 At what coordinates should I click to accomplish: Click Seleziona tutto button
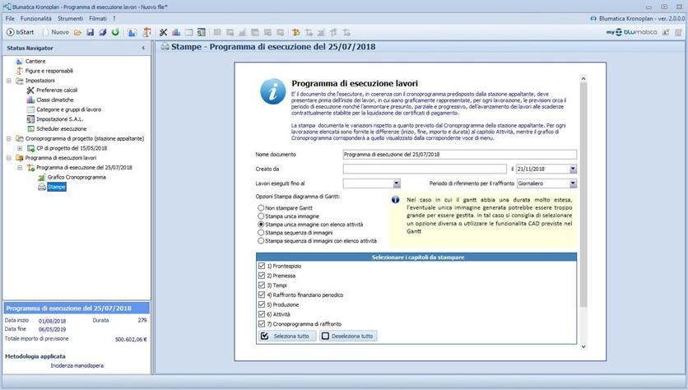[286, 336]
